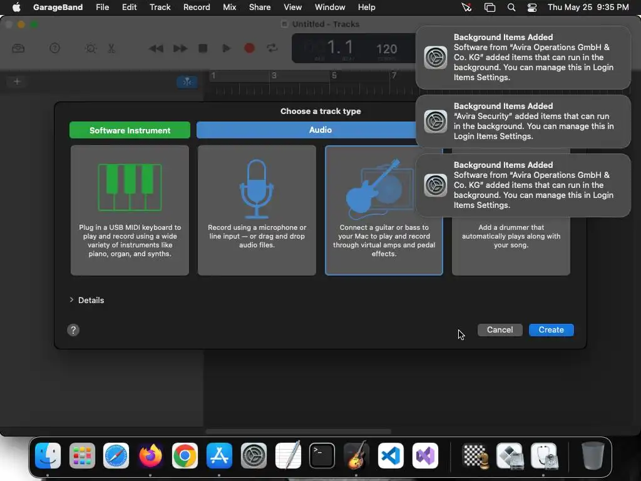641x481 pixels.
Task: Open the GarageBand menu
Action: click(x=58, y=7)
